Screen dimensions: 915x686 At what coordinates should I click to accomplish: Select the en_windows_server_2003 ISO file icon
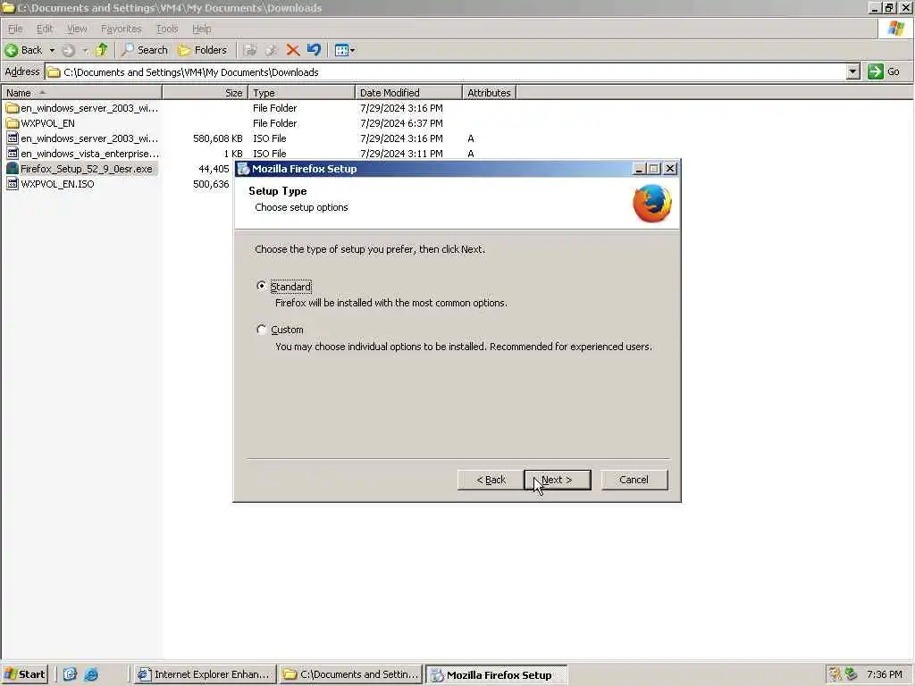point(13,138)
